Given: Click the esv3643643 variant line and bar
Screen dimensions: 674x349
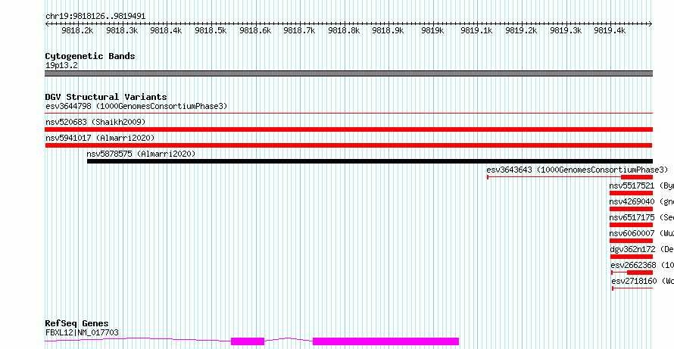Looking at the screenshot, I should pos(570,177).
